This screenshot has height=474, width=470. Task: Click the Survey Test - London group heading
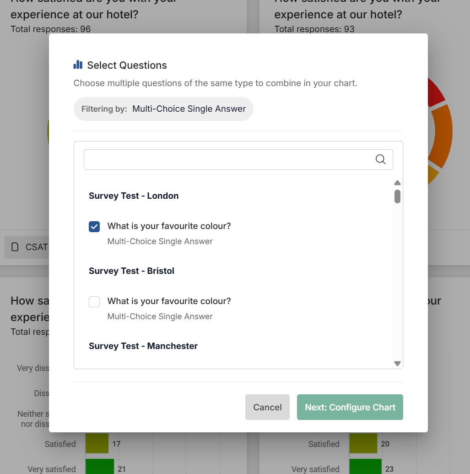[x=134, y=196]
